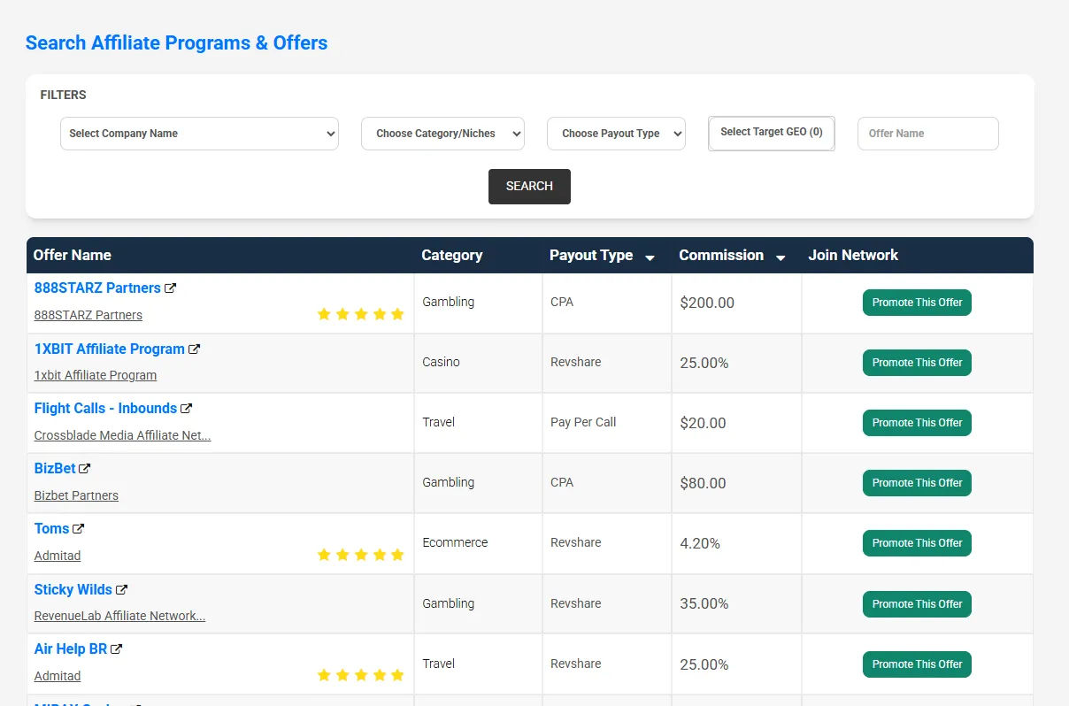Click the star rating in 888STARZ Partners row

[360, 314]
